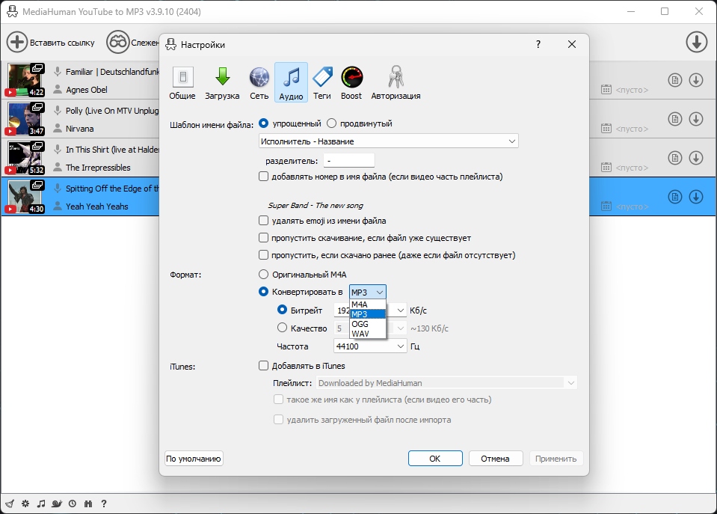717x514 pixels.
Task: Click the download-all arrow icon at top right
Action: (696, 42)
